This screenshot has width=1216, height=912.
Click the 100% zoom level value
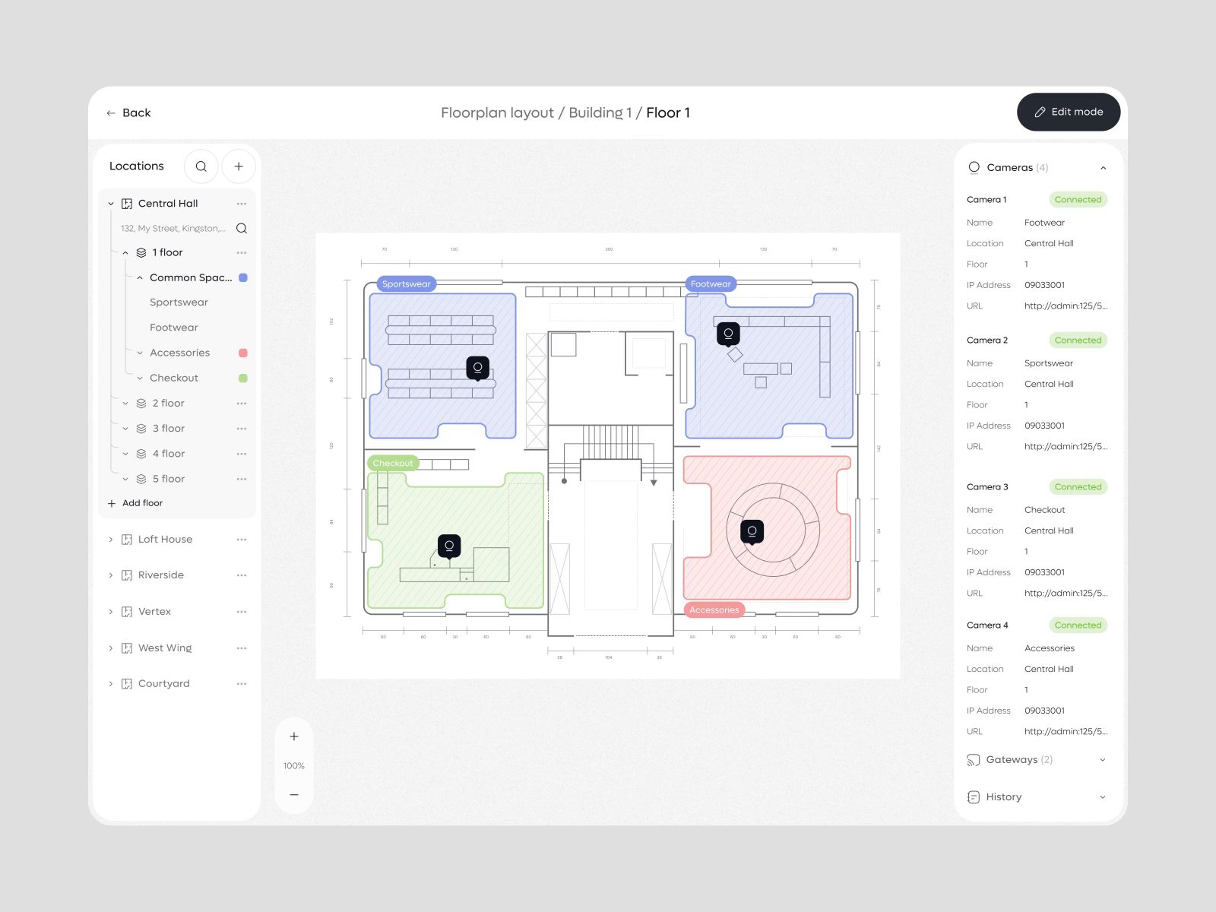tap(294, 766)
